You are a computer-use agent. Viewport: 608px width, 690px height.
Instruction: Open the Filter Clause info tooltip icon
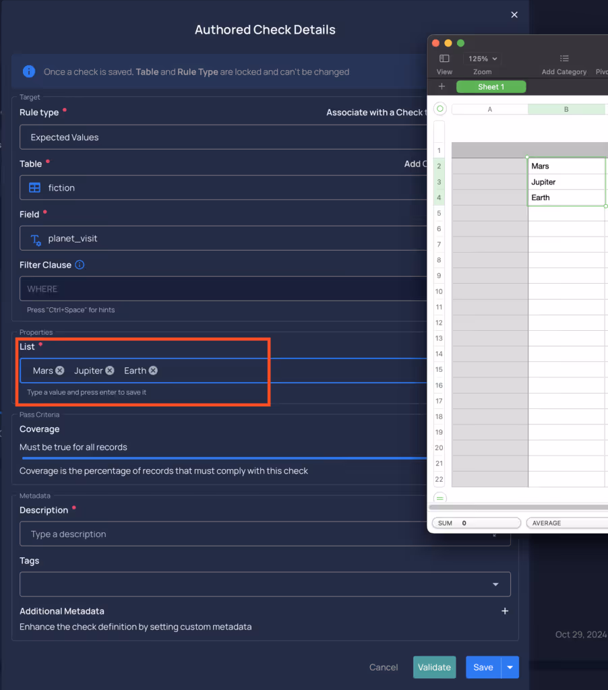pos(80,265)
